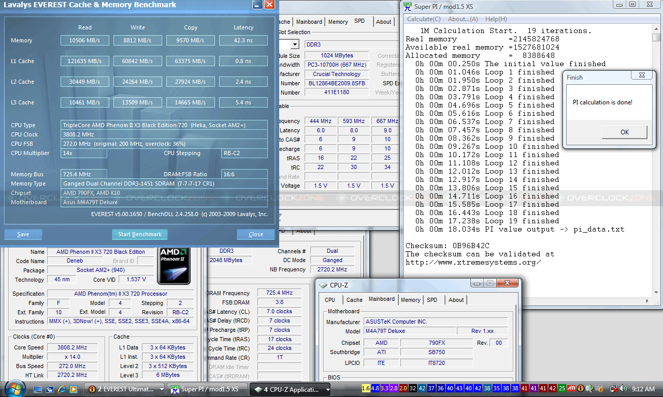This screenshot has width=663, height=397.
Task: Open the ATI tray icon
Action: (571, 388)
